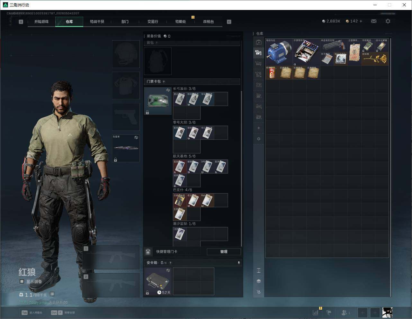
Task: Select first keycard under 零号大坝
Action: 180,133
